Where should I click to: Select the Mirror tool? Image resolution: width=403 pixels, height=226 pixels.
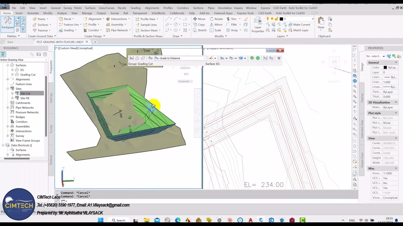(216, 24)
